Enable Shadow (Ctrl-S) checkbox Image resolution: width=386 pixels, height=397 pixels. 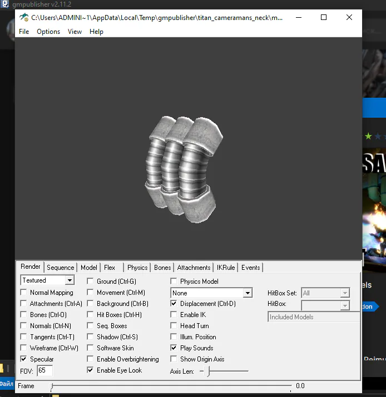90,337
